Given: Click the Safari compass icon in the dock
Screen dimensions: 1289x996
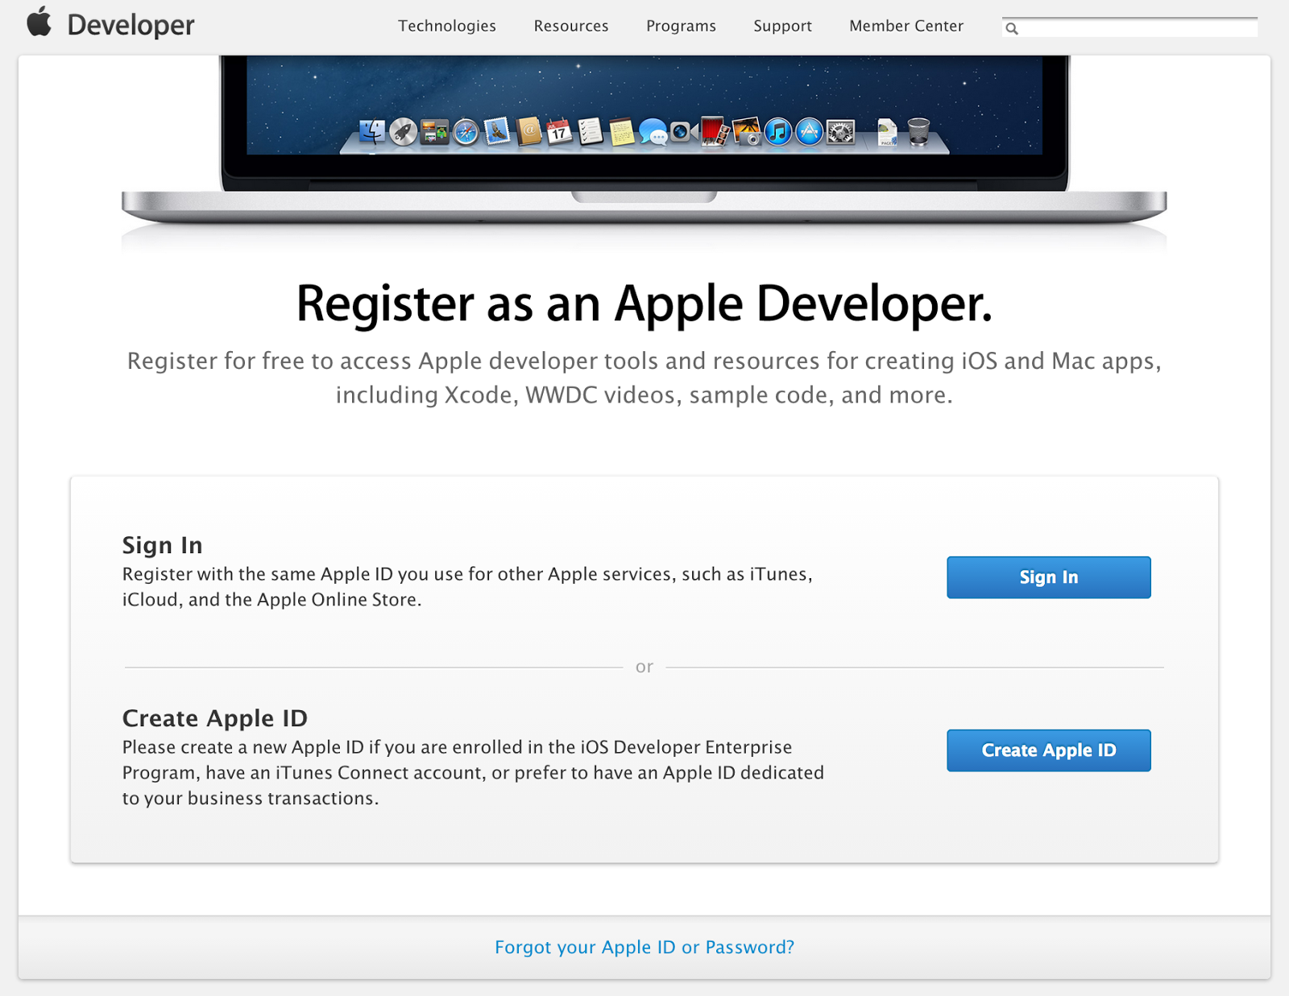Looking at the screenshot, I should [466, 131].
